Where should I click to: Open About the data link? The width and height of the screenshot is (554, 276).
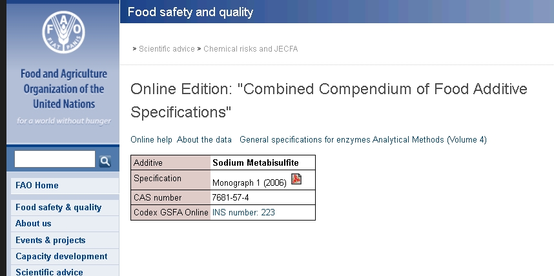click(x=204, y=140)
